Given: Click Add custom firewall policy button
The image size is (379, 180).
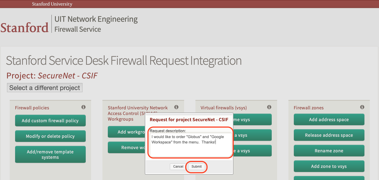Looking at the screenshot, I should (x=50, y=121).
